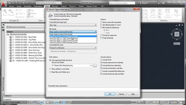
Task: Uncheck Include textures from materials
Action: 101,62
